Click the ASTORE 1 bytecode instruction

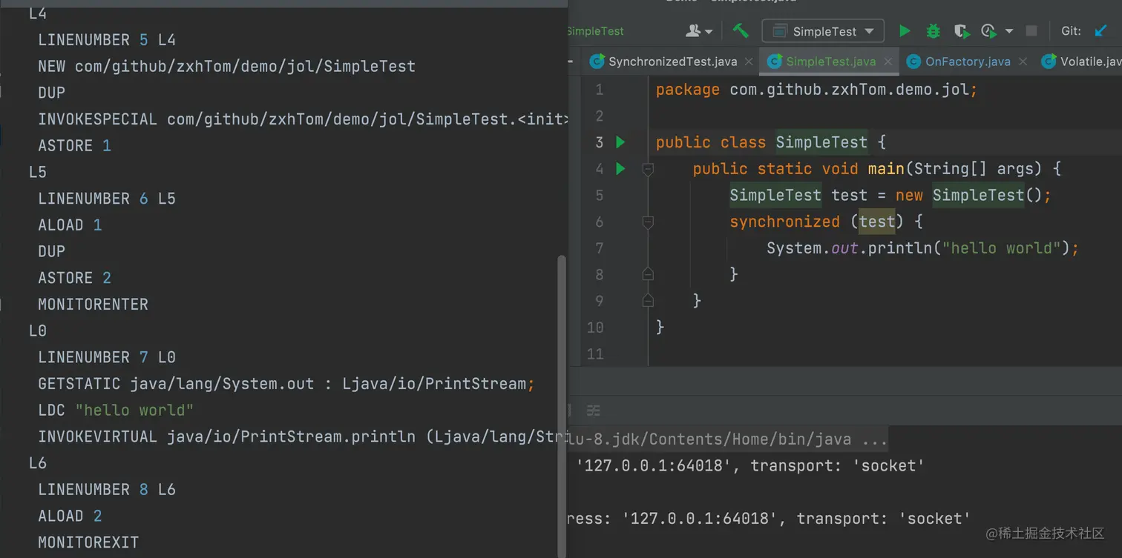[74, 146]
